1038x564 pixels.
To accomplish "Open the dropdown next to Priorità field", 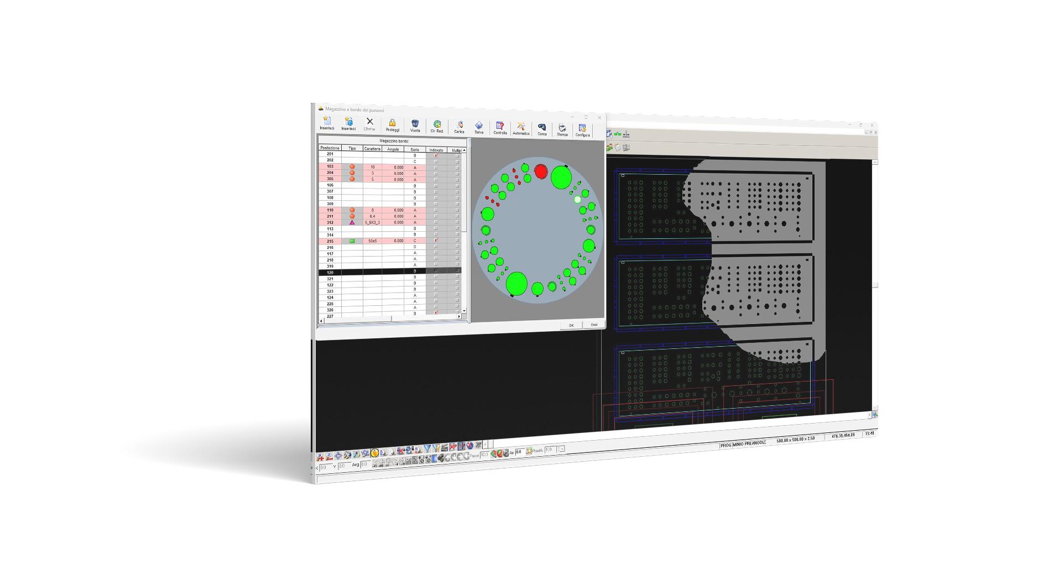I will click(x=561, y=450).
